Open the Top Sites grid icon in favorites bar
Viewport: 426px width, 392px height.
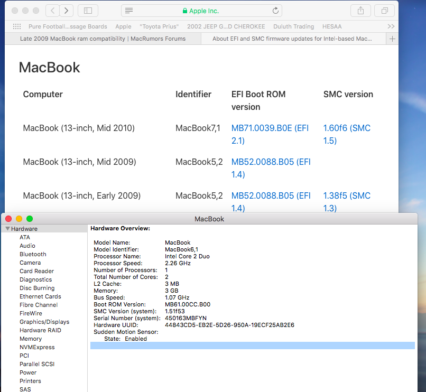pos(17,26)
